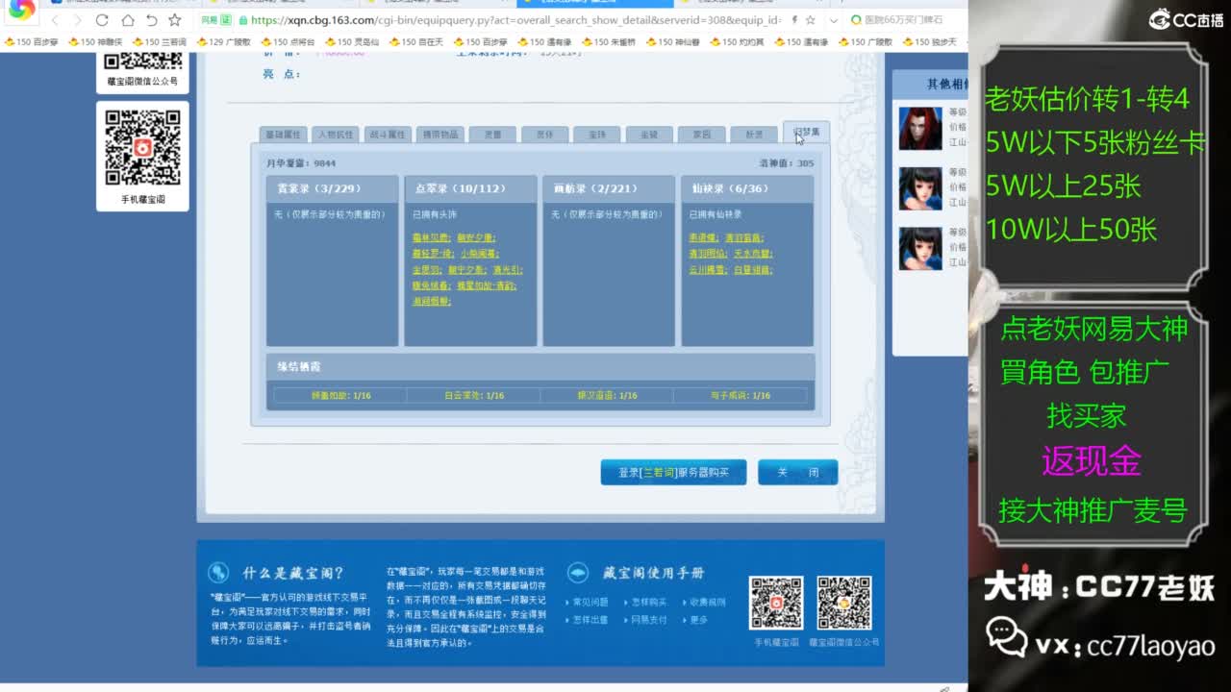Open the '150 独步天' bookmark

coord(930,42)
